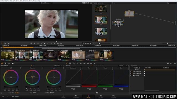
Task: Open the Camera Raw palette
Action: point(12,63)
